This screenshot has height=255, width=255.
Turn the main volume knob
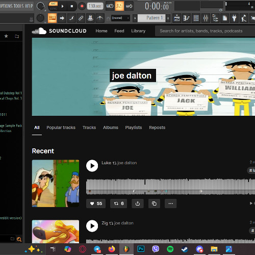(40, 6)
